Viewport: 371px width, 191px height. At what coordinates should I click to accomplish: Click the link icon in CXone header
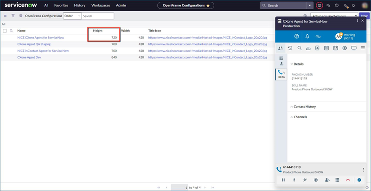click(x=318, y=37)
